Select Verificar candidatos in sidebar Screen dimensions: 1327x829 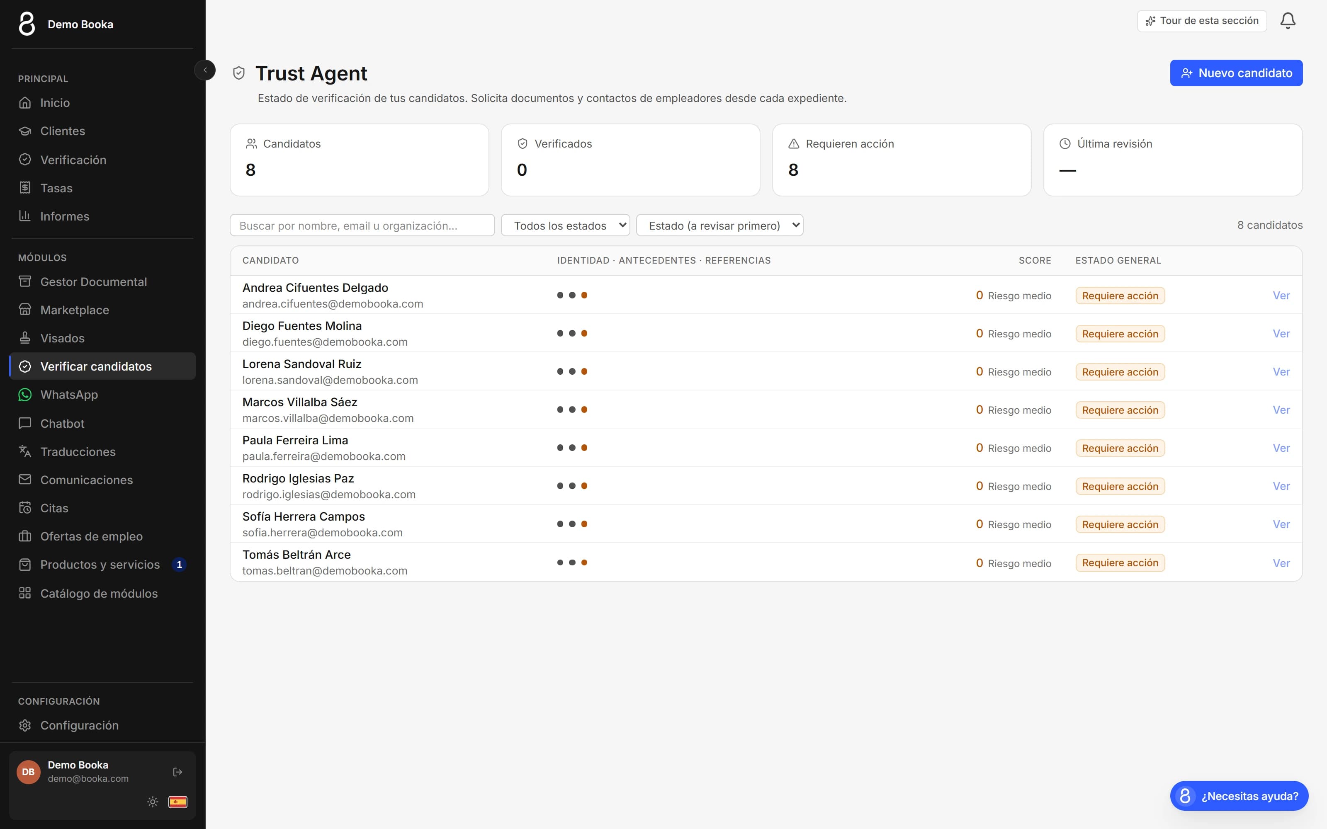(x=102, y=366)
